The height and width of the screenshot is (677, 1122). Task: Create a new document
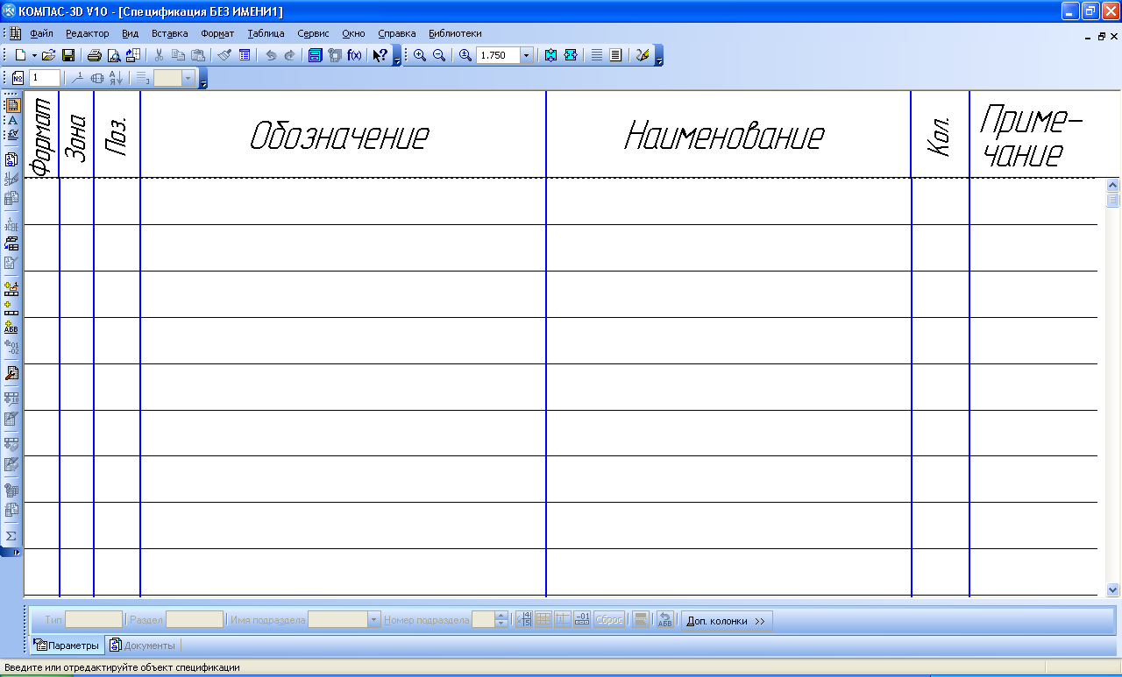point(19,55)
